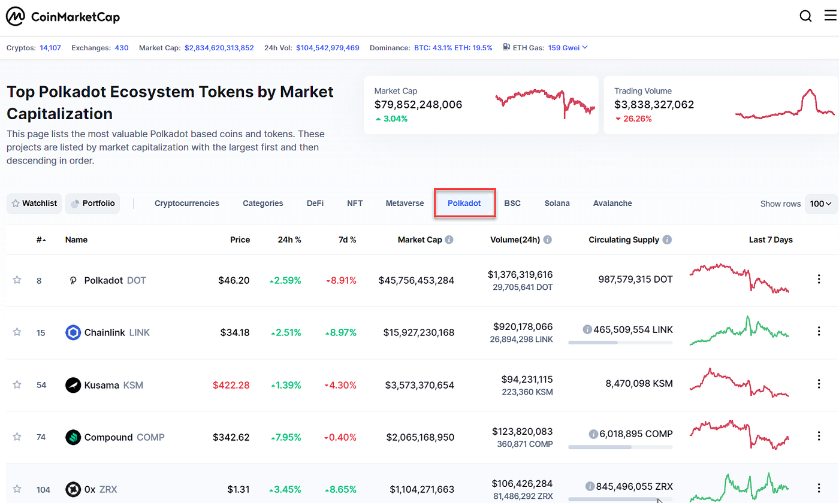Open the CoinMarketCap logo home link
The image size is (839, 503).
[x=63, y=17]
